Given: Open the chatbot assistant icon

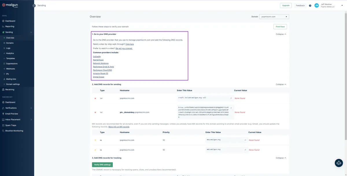Looking at the screenshot, I should coord(339,163).
